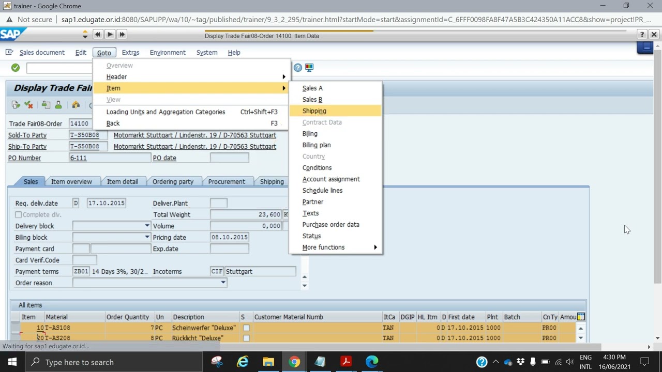The width and height of the screenshot is (662, 372).
Task: Click the table settings icon in All items
Action: tap(581, 317)
